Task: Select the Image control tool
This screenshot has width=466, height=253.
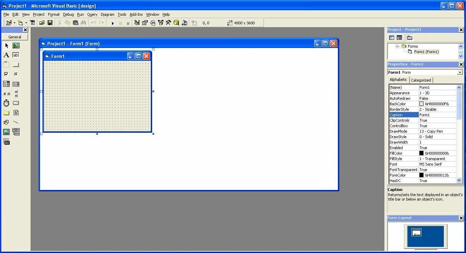Action: click(7, 132)
